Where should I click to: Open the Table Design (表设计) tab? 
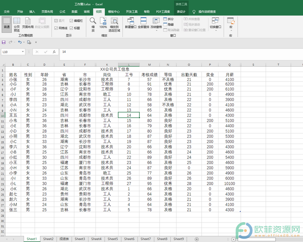click(181, 11)
